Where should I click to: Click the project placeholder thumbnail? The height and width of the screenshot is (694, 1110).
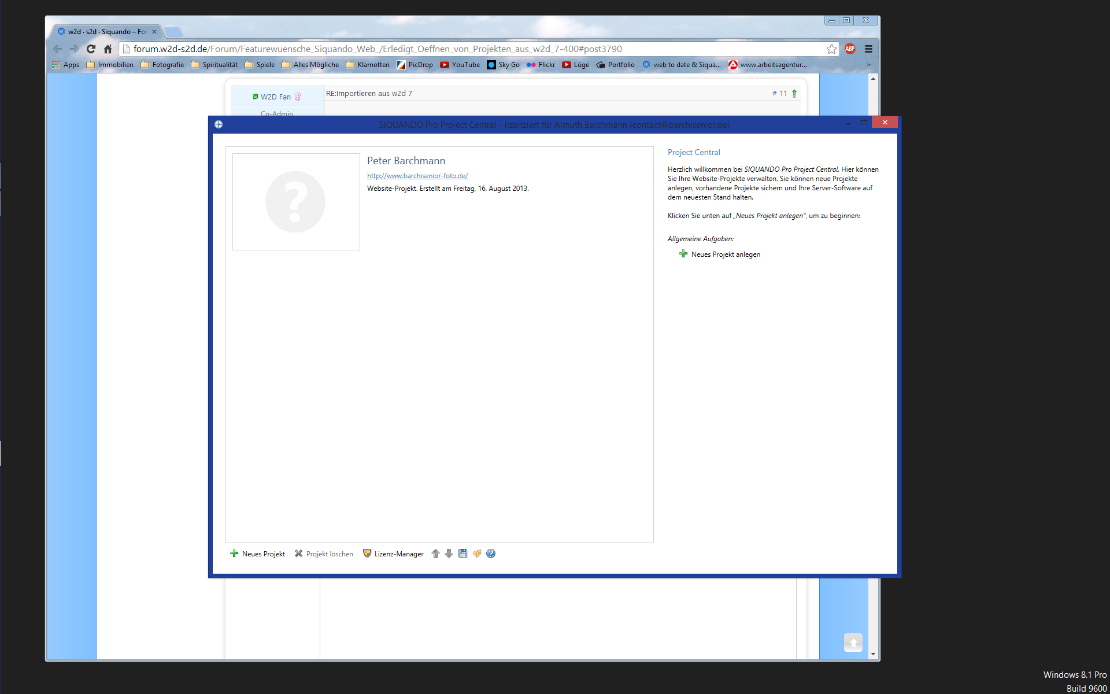click(x=296, y=202)
